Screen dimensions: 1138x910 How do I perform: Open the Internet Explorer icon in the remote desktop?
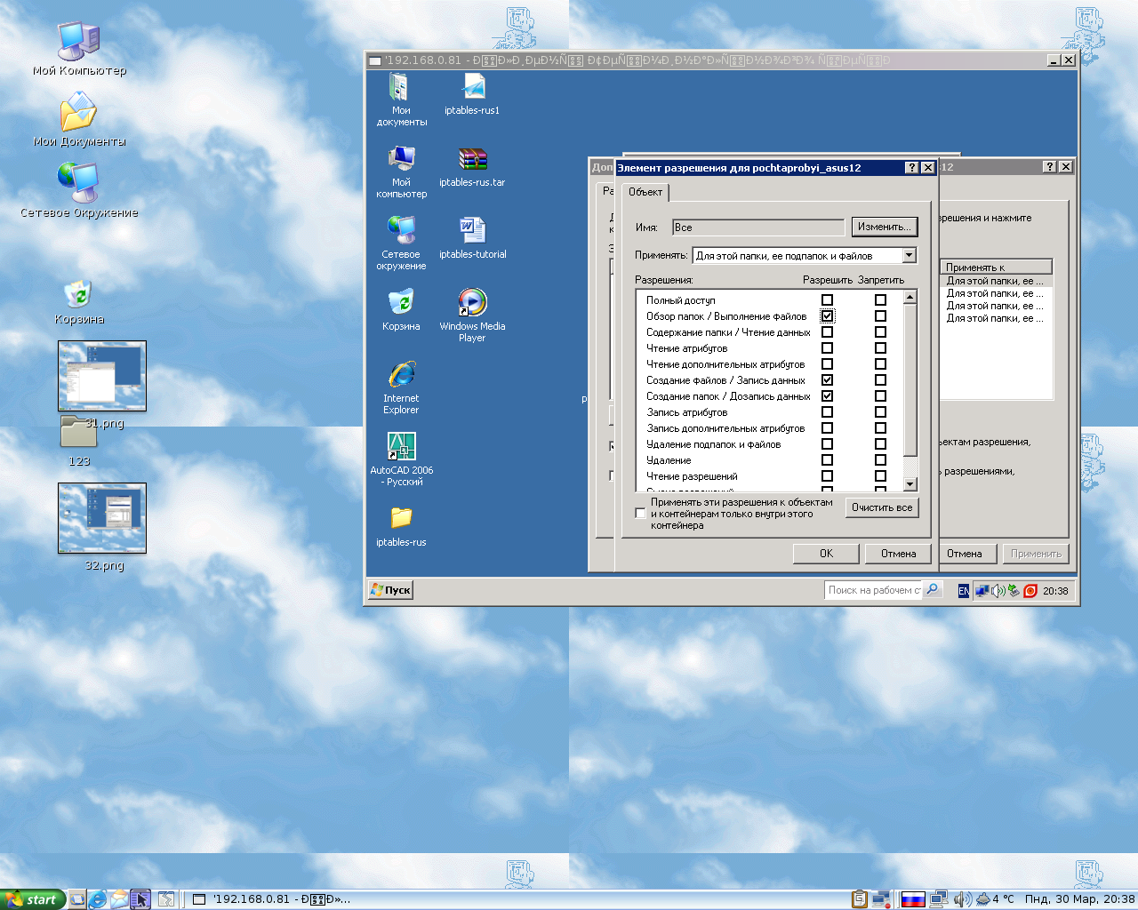(401, 375)
